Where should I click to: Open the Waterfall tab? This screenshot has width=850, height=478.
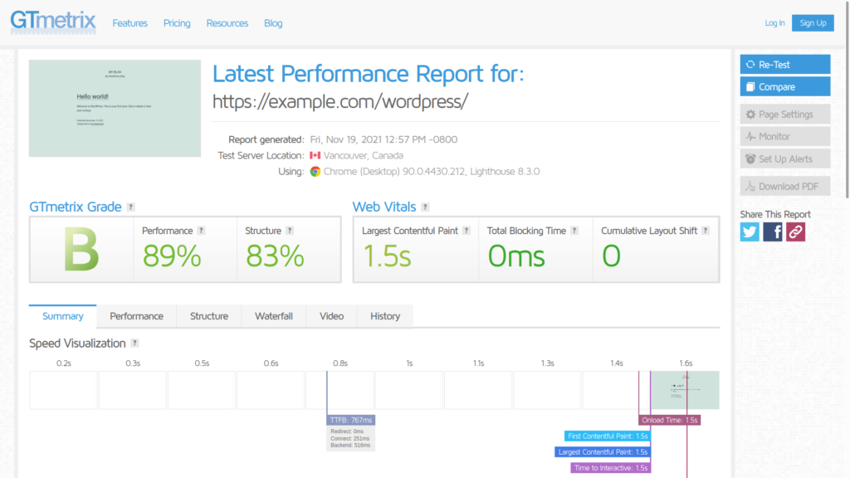(274, 316)
